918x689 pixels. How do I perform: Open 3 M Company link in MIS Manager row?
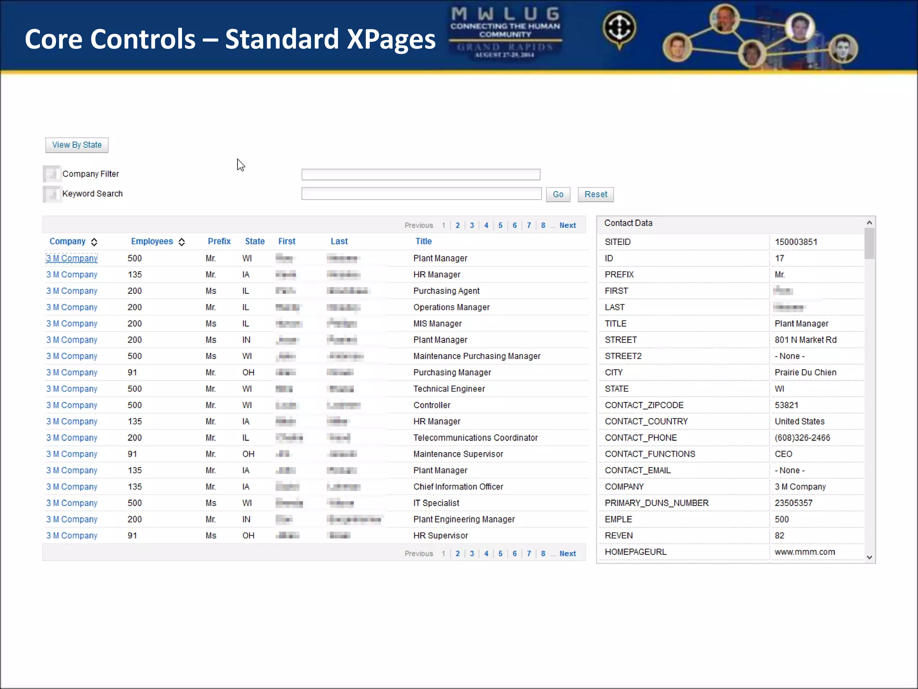(x=72, y=323)
